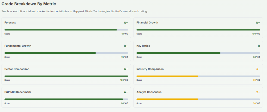The height and width of the screenshot is (112, 267).
Task: Click the S&P 500 Benchmark label
Action: click(x=18, y=92)
